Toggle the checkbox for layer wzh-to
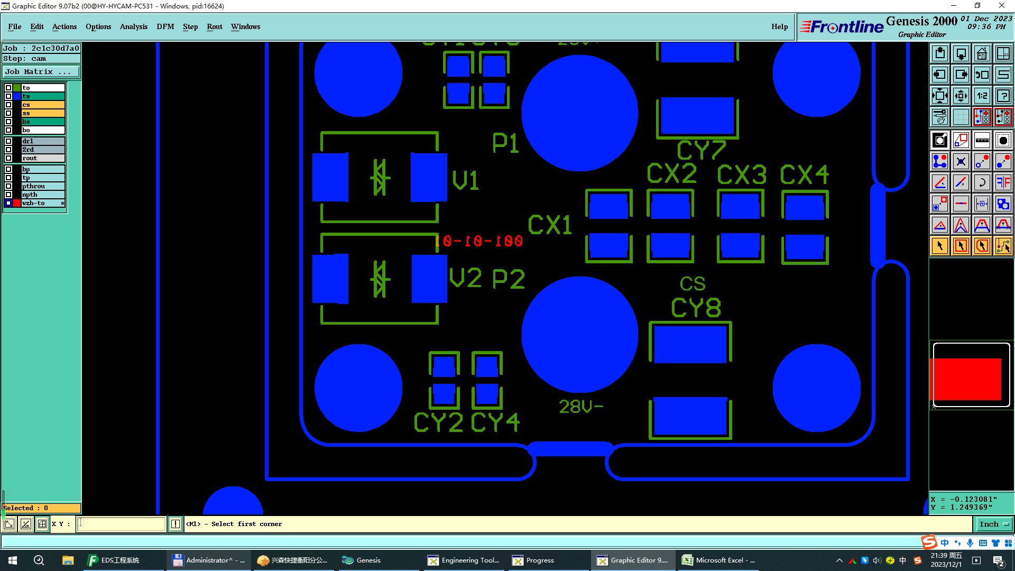The height and width of the screenshot is (571, 1015). click(8, 203)
